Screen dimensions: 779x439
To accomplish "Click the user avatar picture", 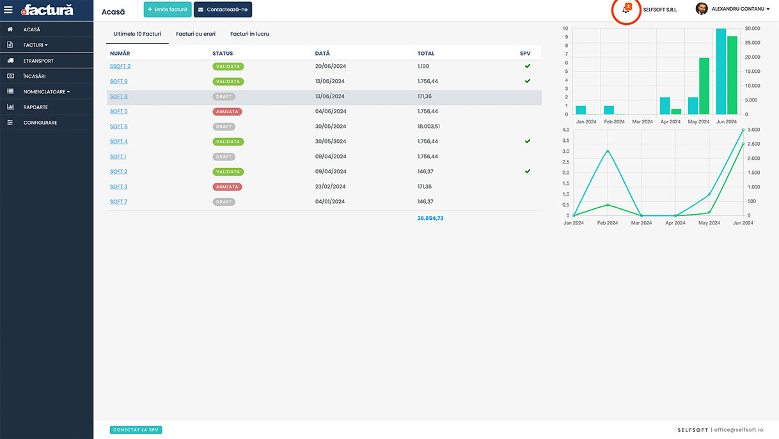I will (x=702, y=9).
